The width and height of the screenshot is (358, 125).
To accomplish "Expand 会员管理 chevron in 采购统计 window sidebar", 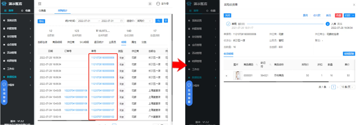I will point(30,45).
